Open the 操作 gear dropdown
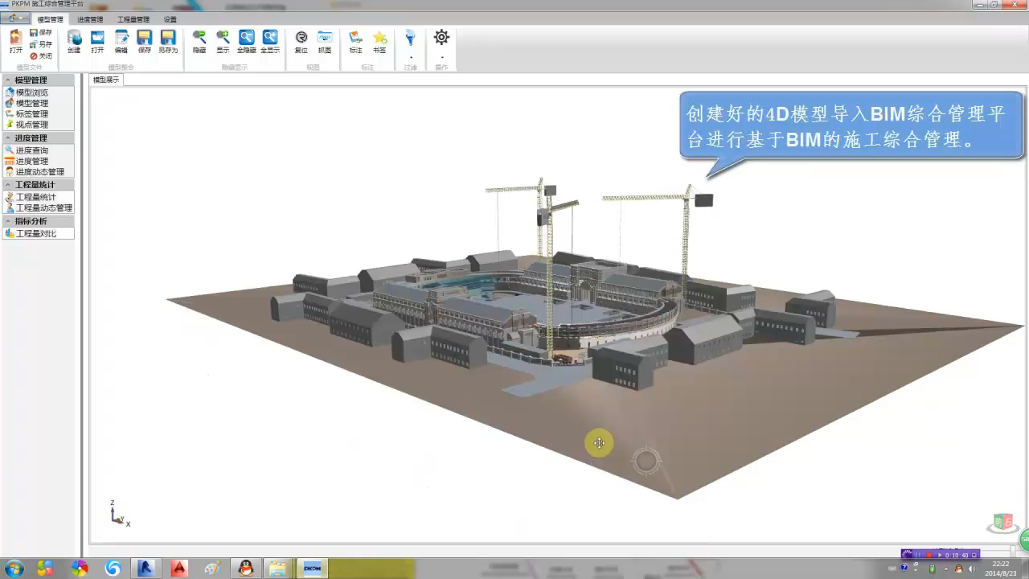 click(x=441, y=44)
